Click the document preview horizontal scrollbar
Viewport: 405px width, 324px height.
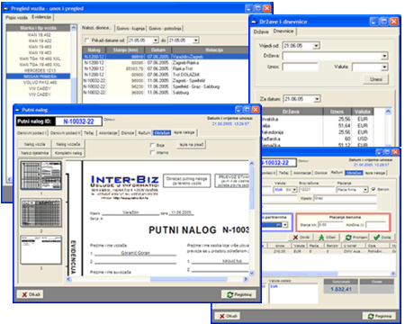(x=157, y=279)
